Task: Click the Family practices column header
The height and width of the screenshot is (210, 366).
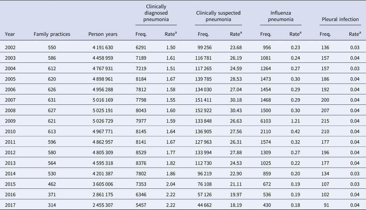Action: 52,34
